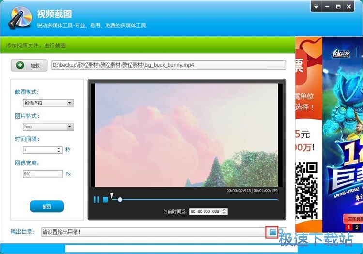Open the 截图模式 dropdown showing 剧情连拍
Screen dimensions: 363x254
click(x=48, y=103)
